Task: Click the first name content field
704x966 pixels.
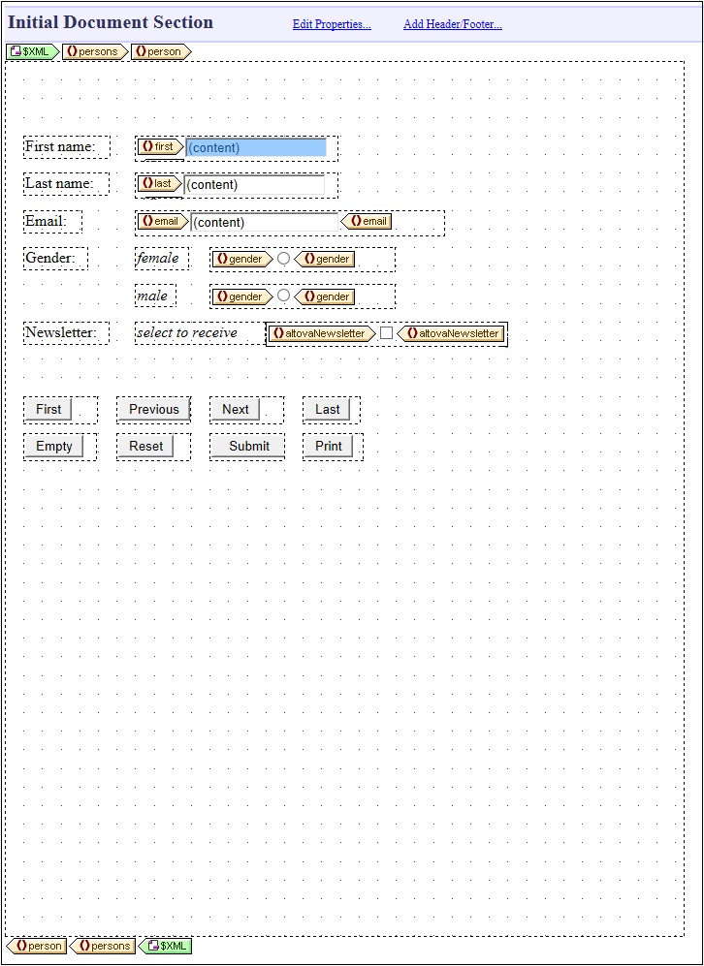Action: (256, 147)
